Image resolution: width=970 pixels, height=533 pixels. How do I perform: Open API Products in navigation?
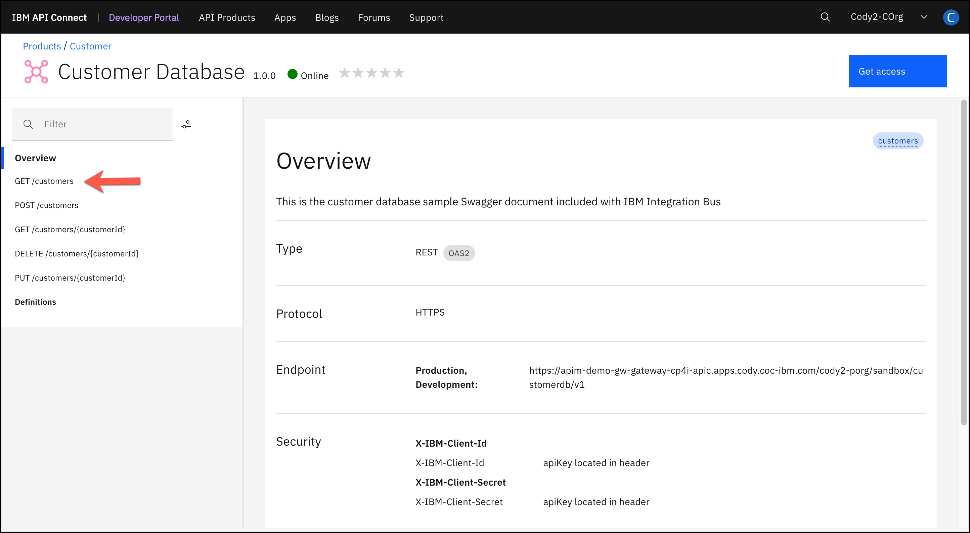227,18
